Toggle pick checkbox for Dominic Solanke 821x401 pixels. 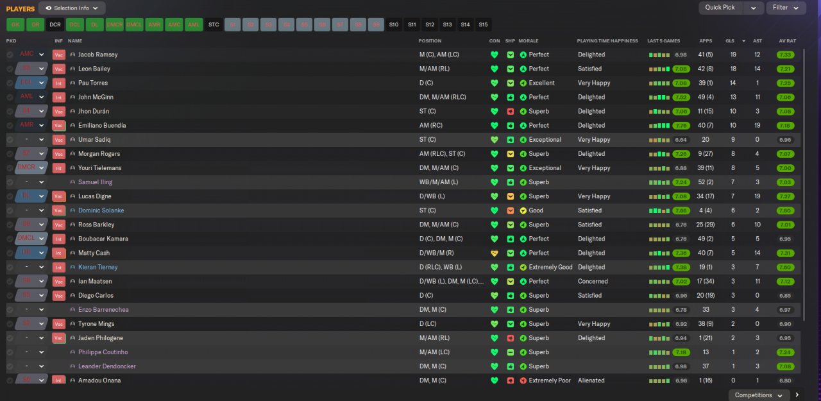coord(10,210)
